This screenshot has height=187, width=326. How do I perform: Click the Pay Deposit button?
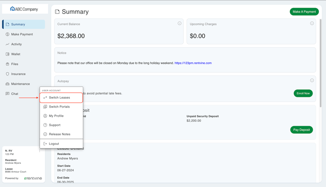301,130
